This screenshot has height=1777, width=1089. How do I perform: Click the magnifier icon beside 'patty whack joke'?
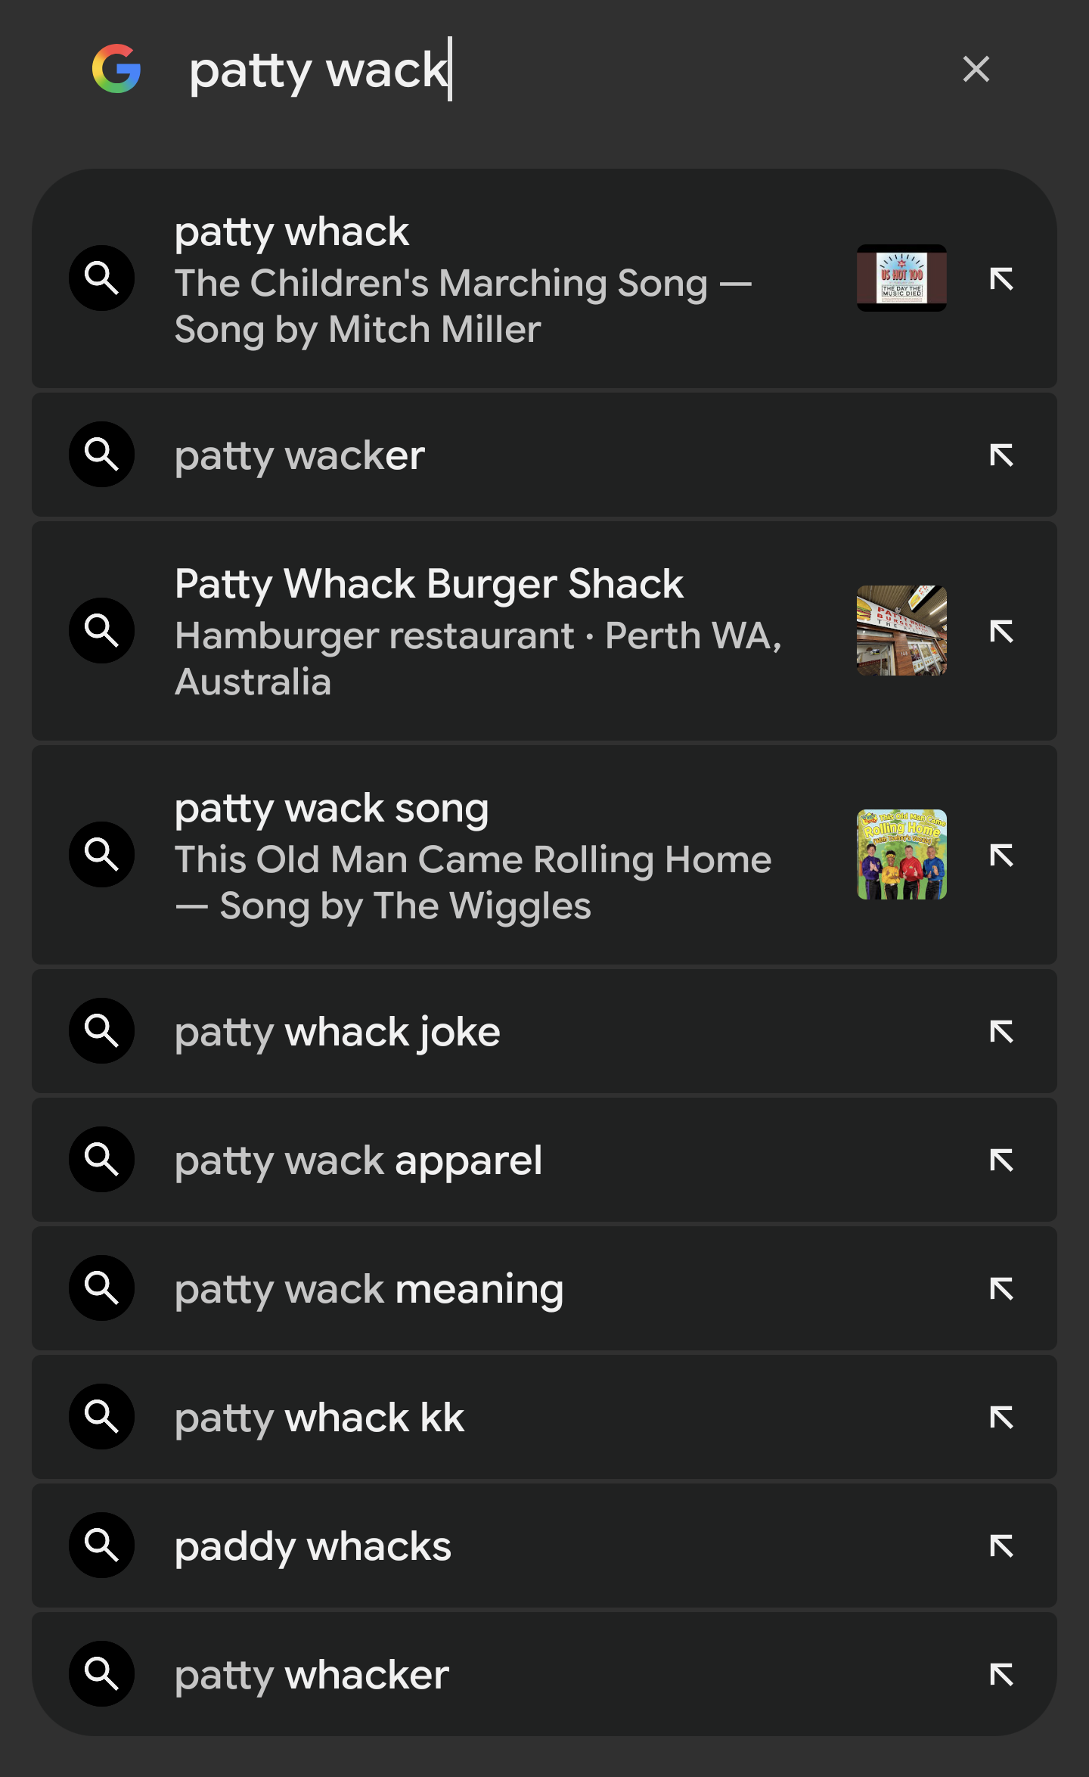102,1031
